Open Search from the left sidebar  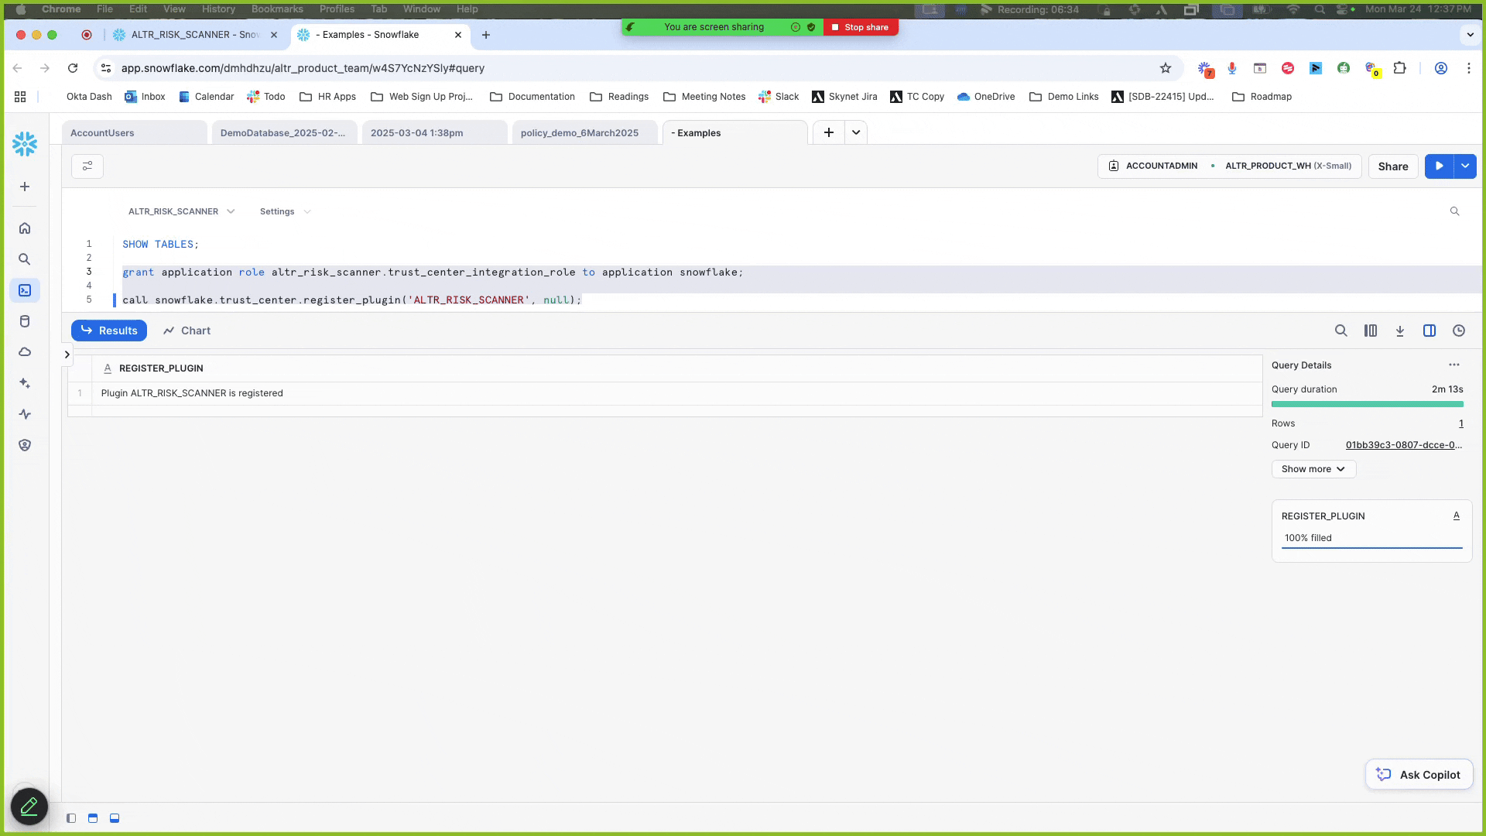click(25, 259)
